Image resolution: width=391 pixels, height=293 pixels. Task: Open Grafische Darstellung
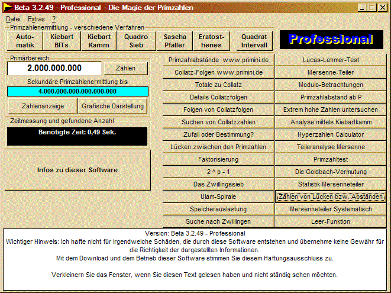tap(113, 106)
